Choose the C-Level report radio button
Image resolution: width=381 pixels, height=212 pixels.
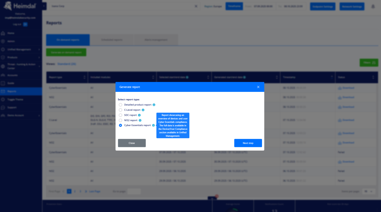coord(120,110)
